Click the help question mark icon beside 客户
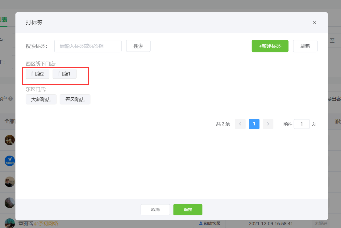Screen dimensions: 341x228 coord(10,99)
